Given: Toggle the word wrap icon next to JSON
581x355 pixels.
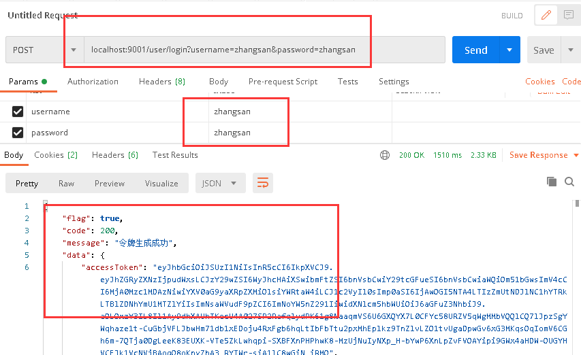Looking at the screenshot, I should [263, 183].
